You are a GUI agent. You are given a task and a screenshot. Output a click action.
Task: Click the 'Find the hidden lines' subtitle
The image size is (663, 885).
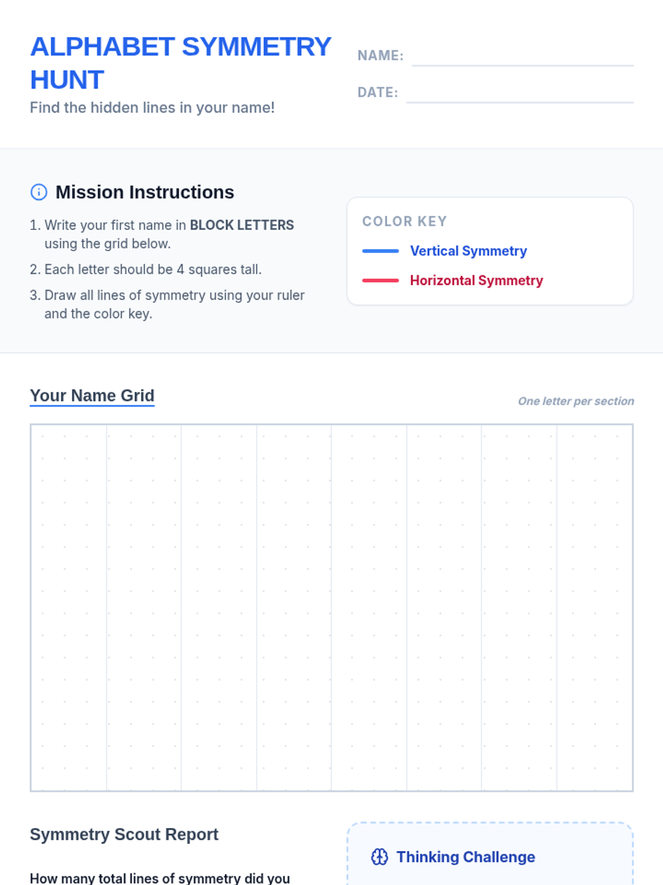coord(152,107)
